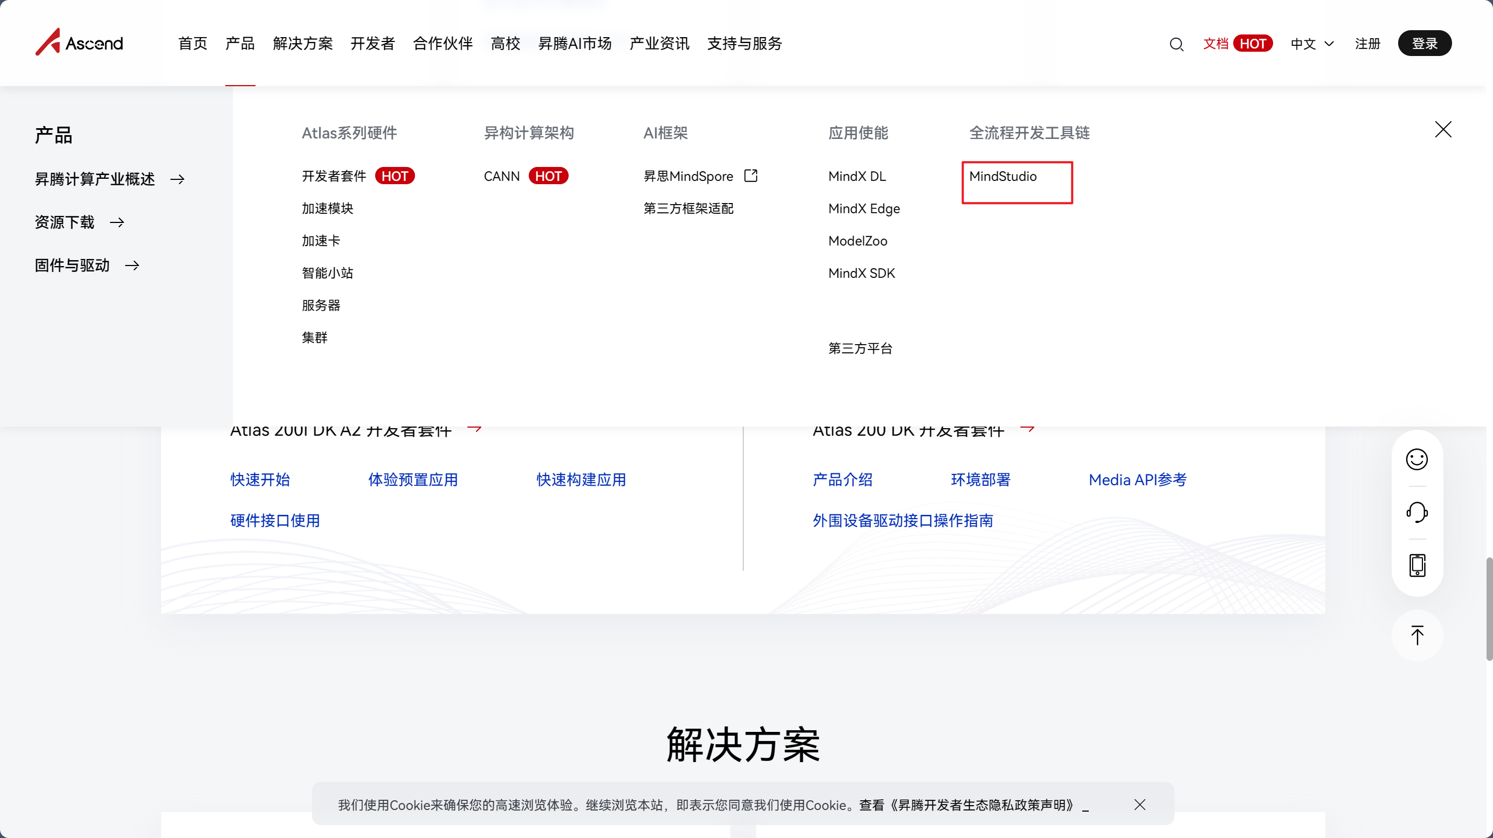Open 第三方平台 link

tap(860, 348)
